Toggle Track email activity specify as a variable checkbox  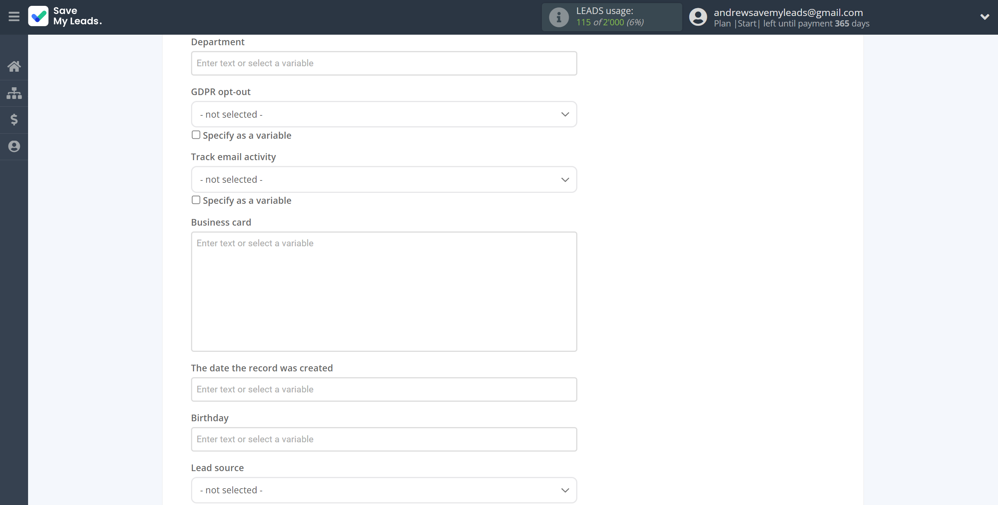coord(196,200)
